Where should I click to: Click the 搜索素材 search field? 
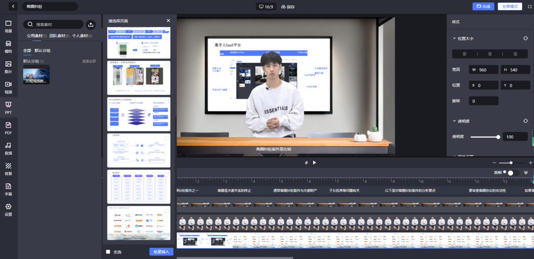[x=53, y=24]
